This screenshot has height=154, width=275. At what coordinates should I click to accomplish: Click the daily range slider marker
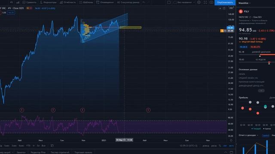tap(260, 56)
